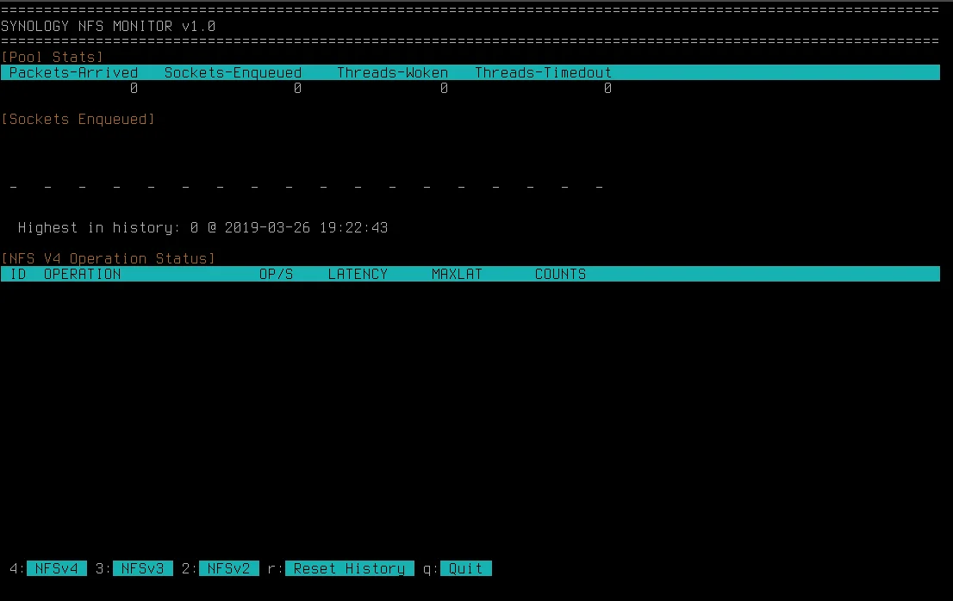Click the OPERATION column header
This screenshot has height=601, width=953.
point(82,275)
